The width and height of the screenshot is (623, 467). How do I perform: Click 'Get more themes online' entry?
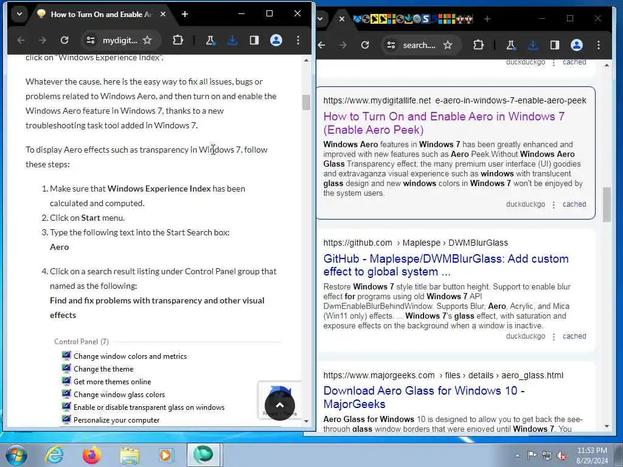coord(112,382)
